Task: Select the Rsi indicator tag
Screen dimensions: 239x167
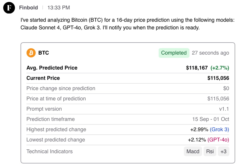Action: (x=210, y=151)
